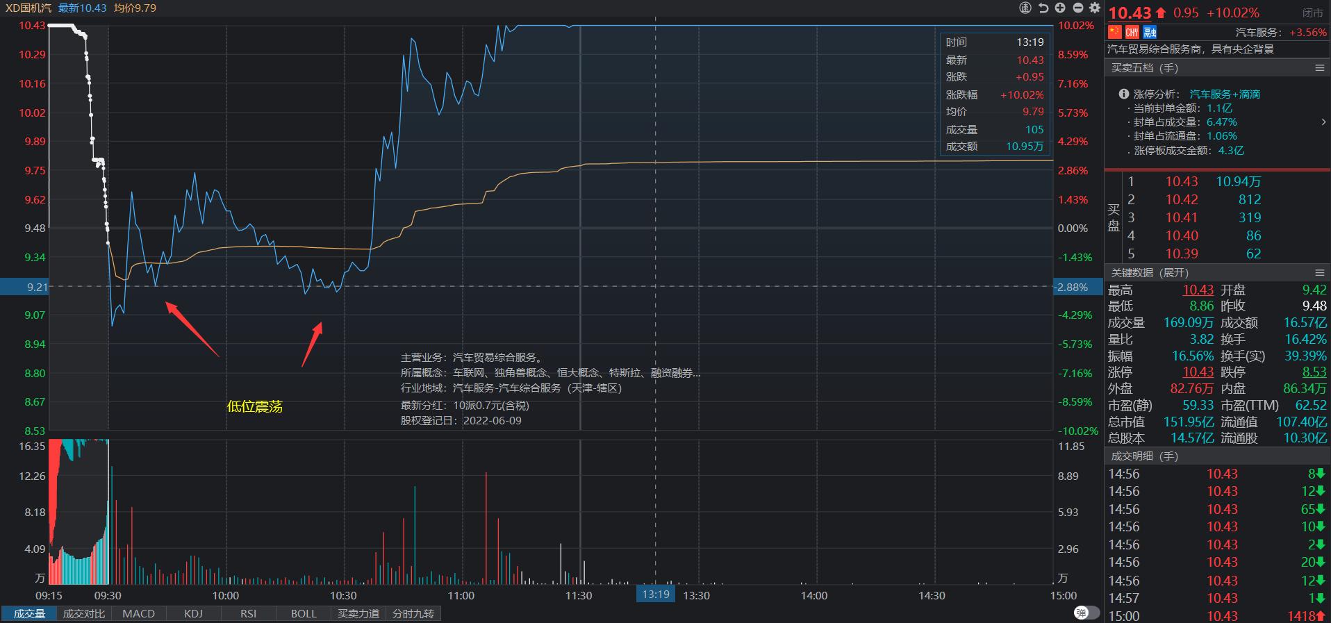
Task: Toggle the 弹 popup switch
Action: pos(1086,613)
